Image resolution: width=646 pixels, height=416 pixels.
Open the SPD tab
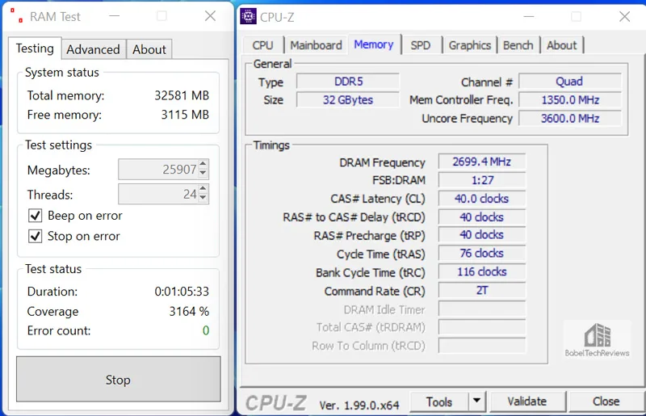tap(420, 45)
